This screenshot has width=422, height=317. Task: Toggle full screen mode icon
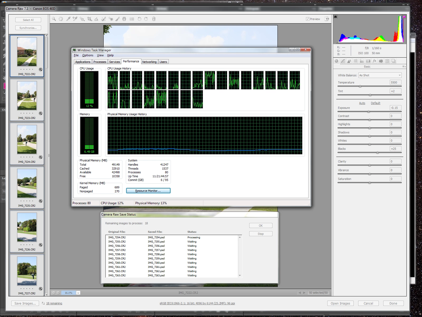point(327,19)
